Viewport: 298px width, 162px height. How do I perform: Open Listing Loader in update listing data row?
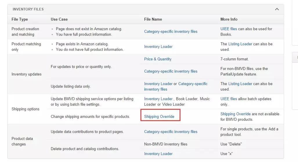pos(240,84)
